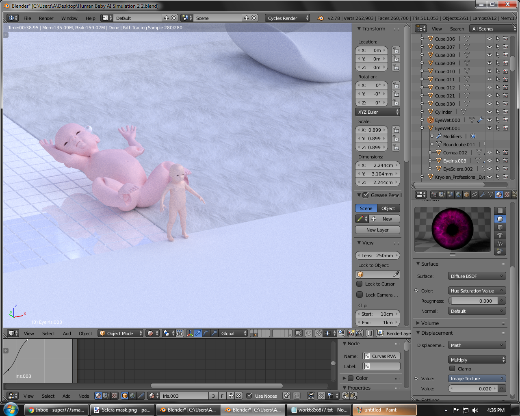Toggle the 3D manipulator axes icon

[x=190, y=333]
